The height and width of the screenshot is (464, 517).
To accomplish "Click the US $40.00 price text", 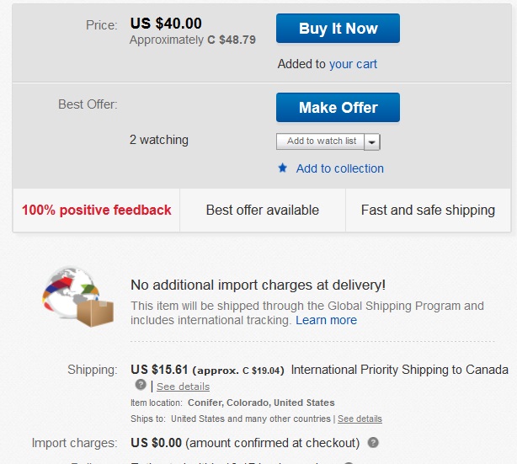I will point(166,24).
